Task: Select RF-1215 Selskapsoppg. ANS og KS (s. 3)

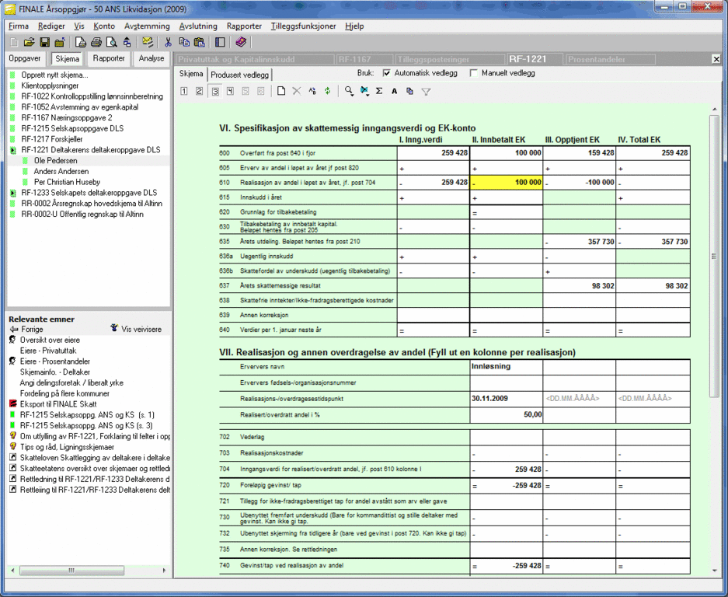Action: point(86,425)
